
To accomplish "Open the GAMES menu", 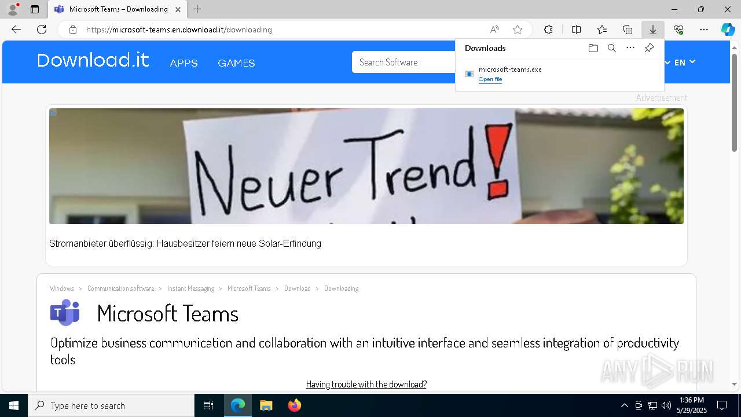I will pos(236,63).
